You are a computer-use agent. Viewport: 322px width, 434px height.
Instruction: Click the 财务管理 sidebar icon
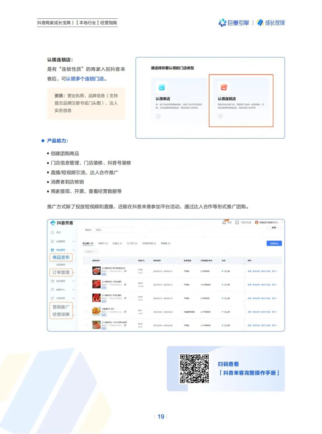tap(52, 281)
